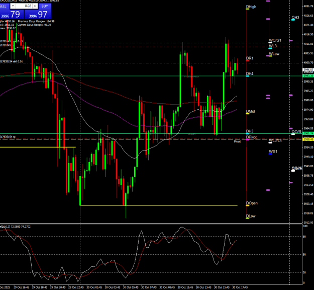Select the WL3/L4 level label

pyautogui.click(x=275, y=140)
